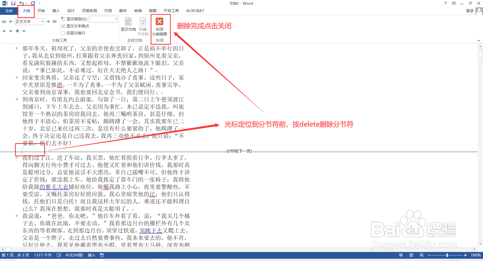Viewport: 483px width, 261px height.
Task: Click the proofing errors icon in status bar
Action: (59, 255)
